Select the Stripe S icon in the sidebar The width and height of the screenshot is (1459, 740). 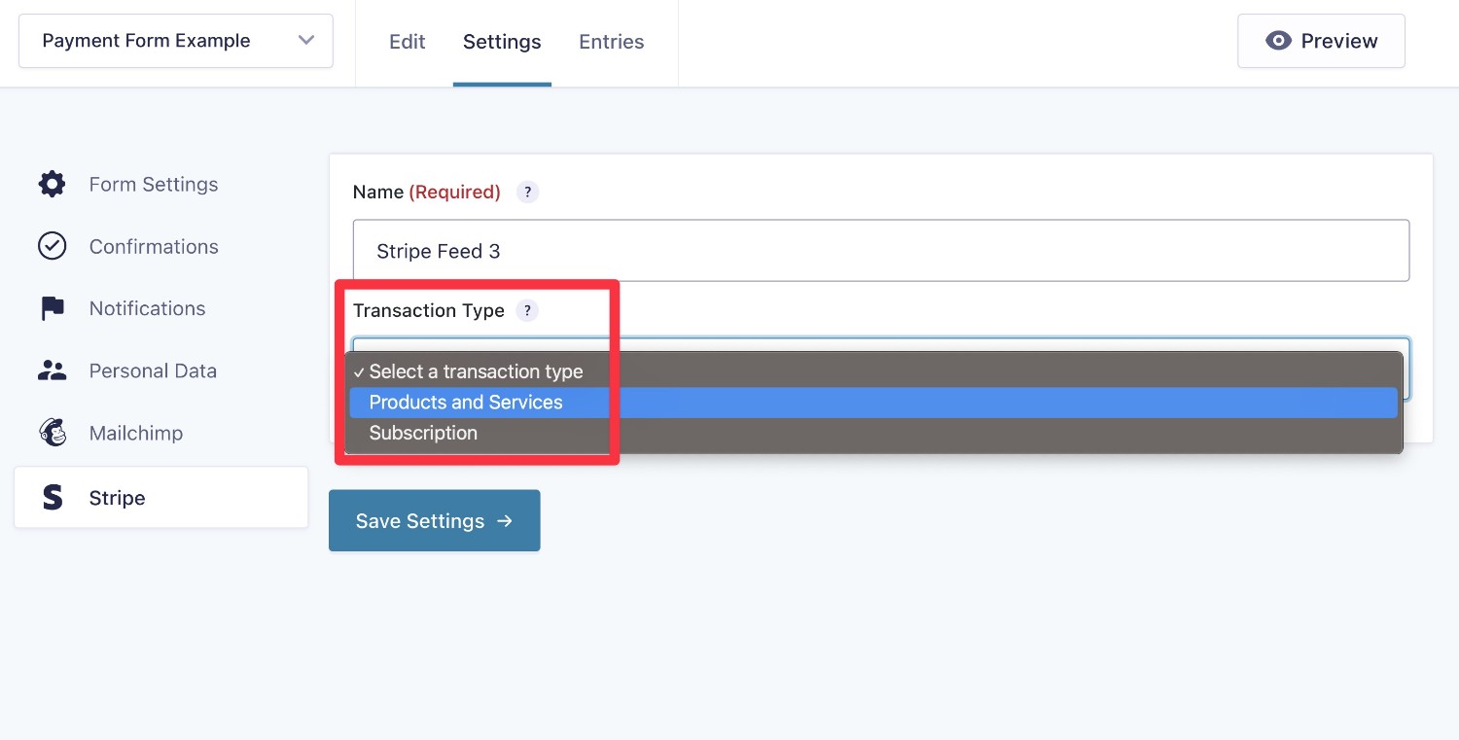point(52,497)
